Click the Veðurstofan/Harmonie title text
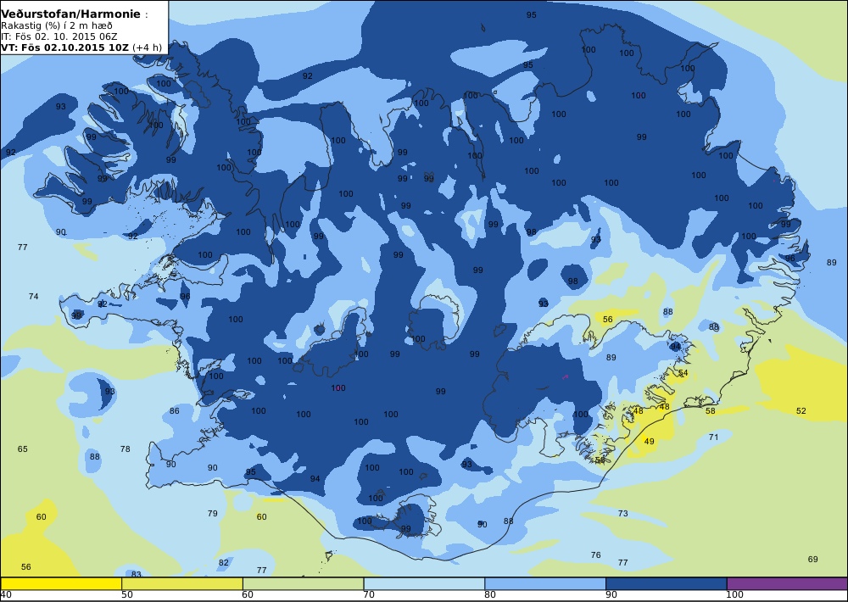 [71, 14]
